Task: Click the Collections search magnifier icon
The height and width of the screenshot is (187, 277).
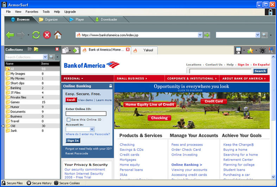Action: 51,57
